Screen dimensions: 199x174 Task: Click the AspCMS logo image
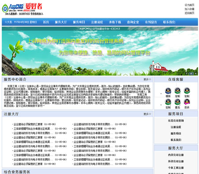(x=23, y=9)
